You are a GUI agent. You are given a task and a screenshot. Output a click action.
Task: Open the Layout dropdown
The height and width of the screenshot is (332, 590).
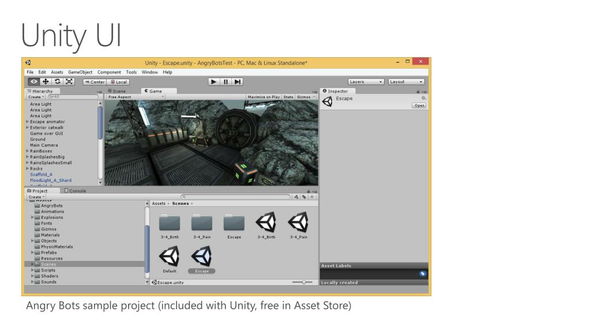[x=407, y=82]
